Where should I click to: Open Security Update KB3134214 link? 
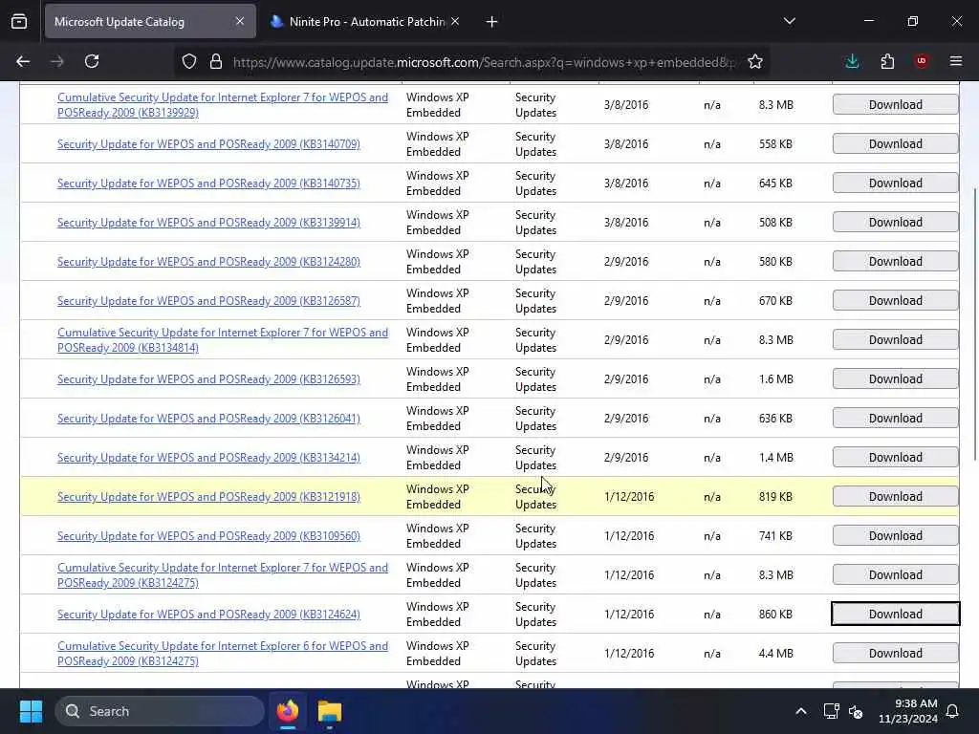(208, 458)
